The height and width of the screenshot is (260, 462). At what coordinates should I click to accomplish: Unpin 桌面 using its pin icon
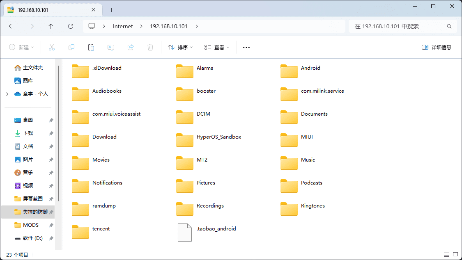[51, 120]
